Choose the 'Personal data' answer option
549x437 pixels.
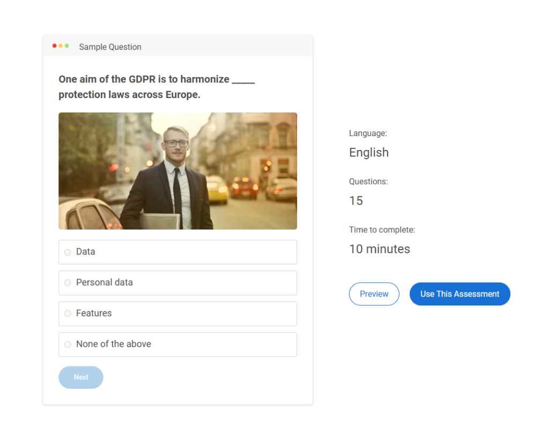pos(68,283)
